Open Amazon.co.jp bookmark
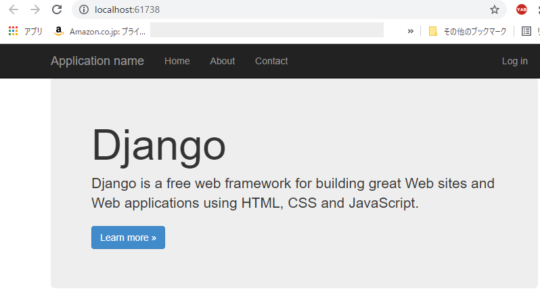 pyautogui.click(x=100, y=31)
